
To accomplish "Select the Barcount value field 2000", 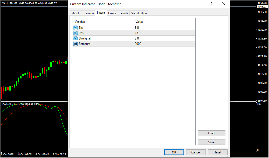I will coord(164,44).
